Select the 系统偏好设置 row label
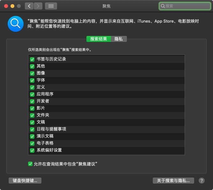This screenshot has height=190, width=213. 49,150
